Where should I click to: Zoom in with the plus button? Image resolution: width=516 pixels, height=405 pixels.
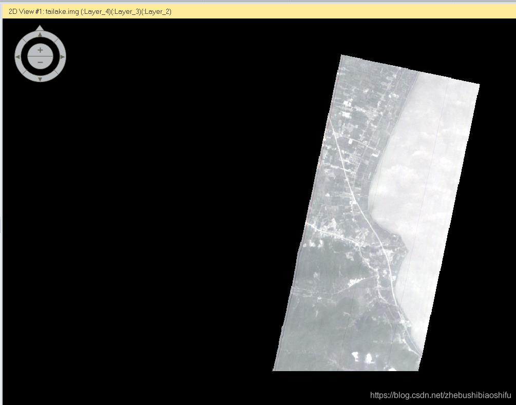click(40, 50)
